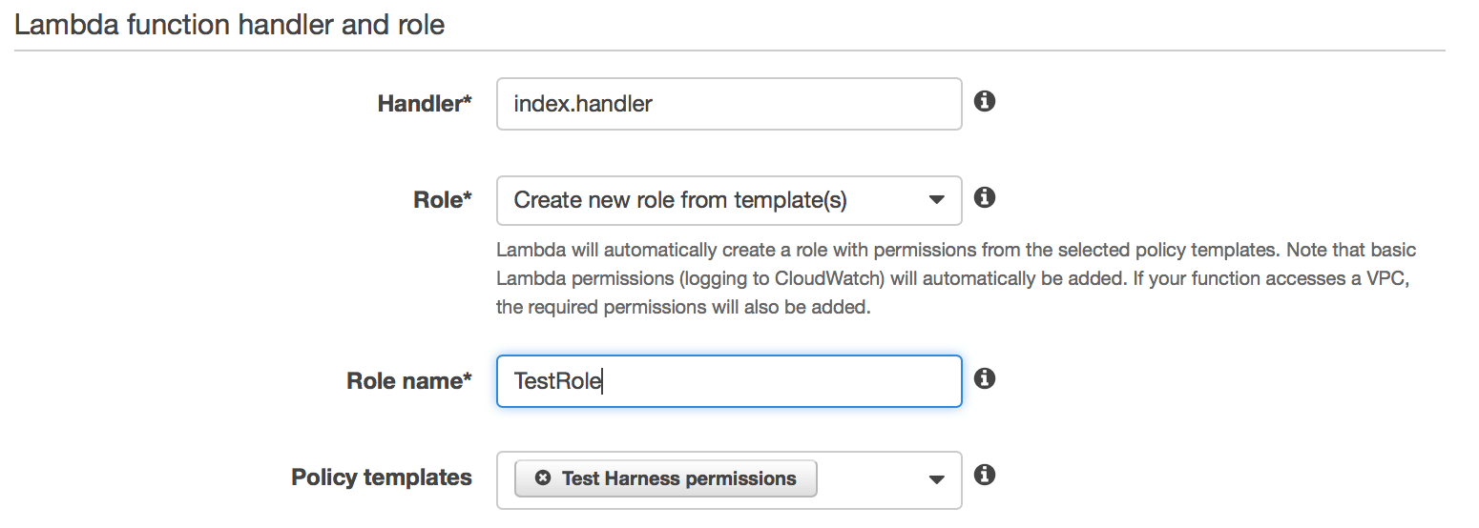Expand Policy templates list with the arrow

pos(937,479)
